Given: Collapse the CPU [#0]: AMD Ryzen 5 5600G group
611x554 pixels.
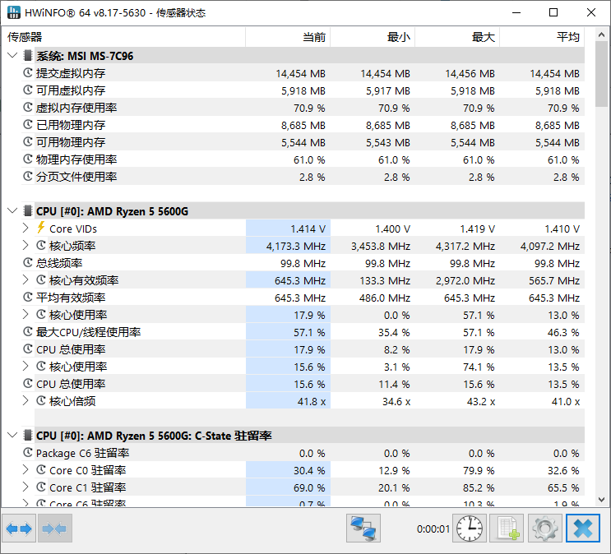Looking at the screenshot, I should tap(13, 210).
